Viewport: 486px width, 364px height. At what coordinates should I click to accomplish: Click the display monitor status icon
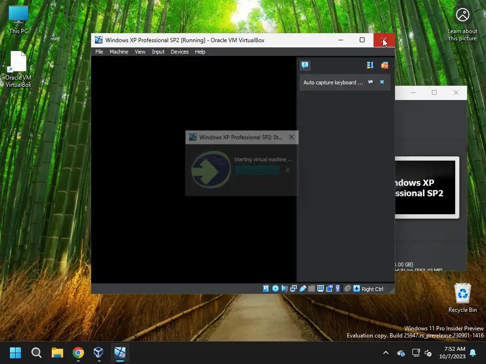pos(320,289)
